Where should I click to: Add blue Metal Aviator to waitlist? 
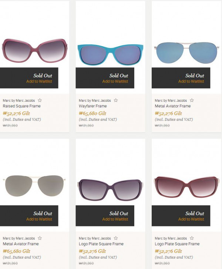coord(191,81)
